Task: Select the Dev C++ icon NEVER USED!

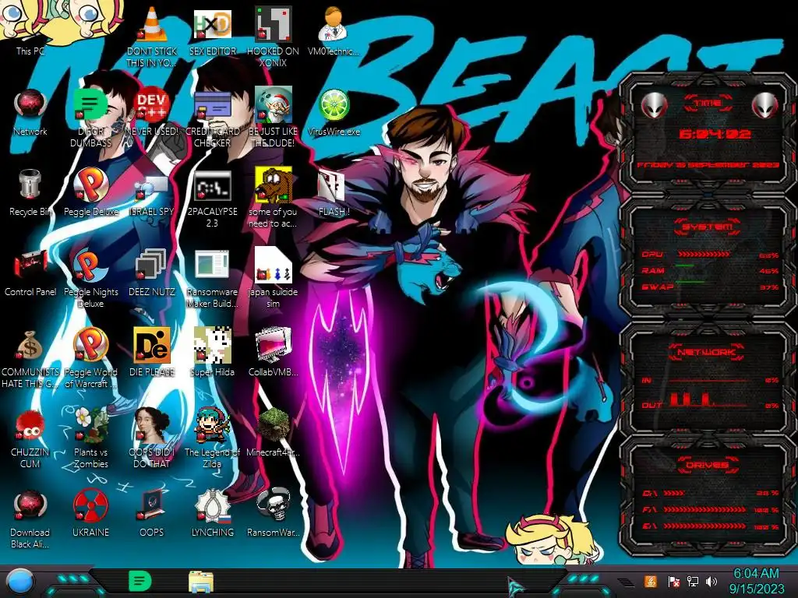Action: [152, 112]
